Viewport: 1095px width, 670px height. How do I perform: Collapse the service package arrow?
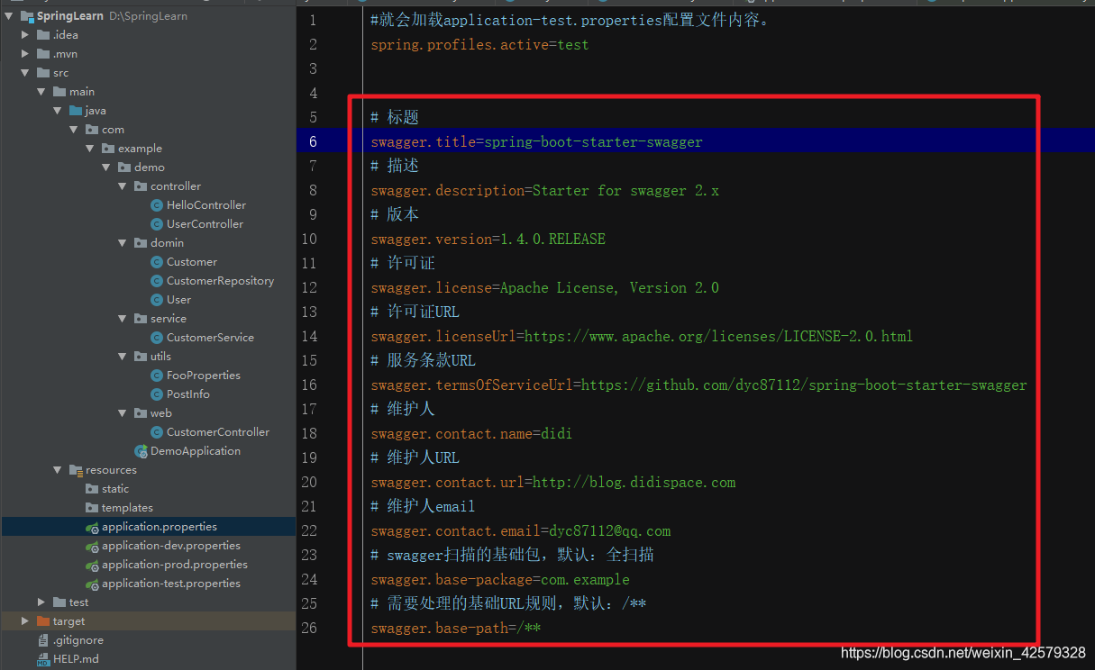point(123,319)
